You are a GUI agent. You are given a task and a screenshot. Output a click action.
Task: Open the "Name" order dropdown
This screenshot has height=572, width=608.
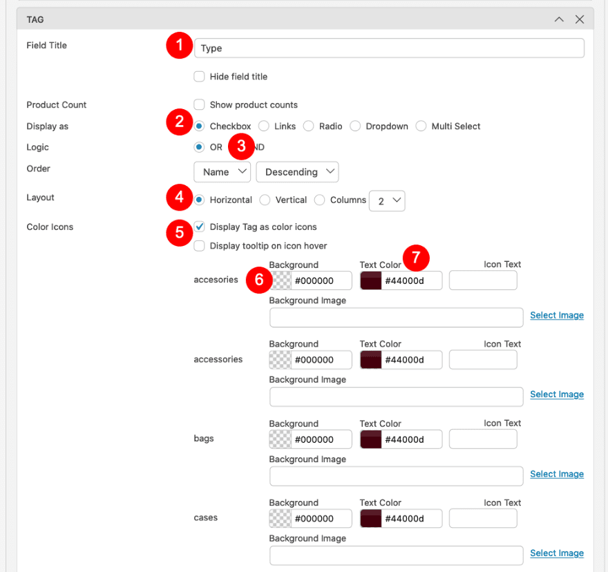[222, 171]
